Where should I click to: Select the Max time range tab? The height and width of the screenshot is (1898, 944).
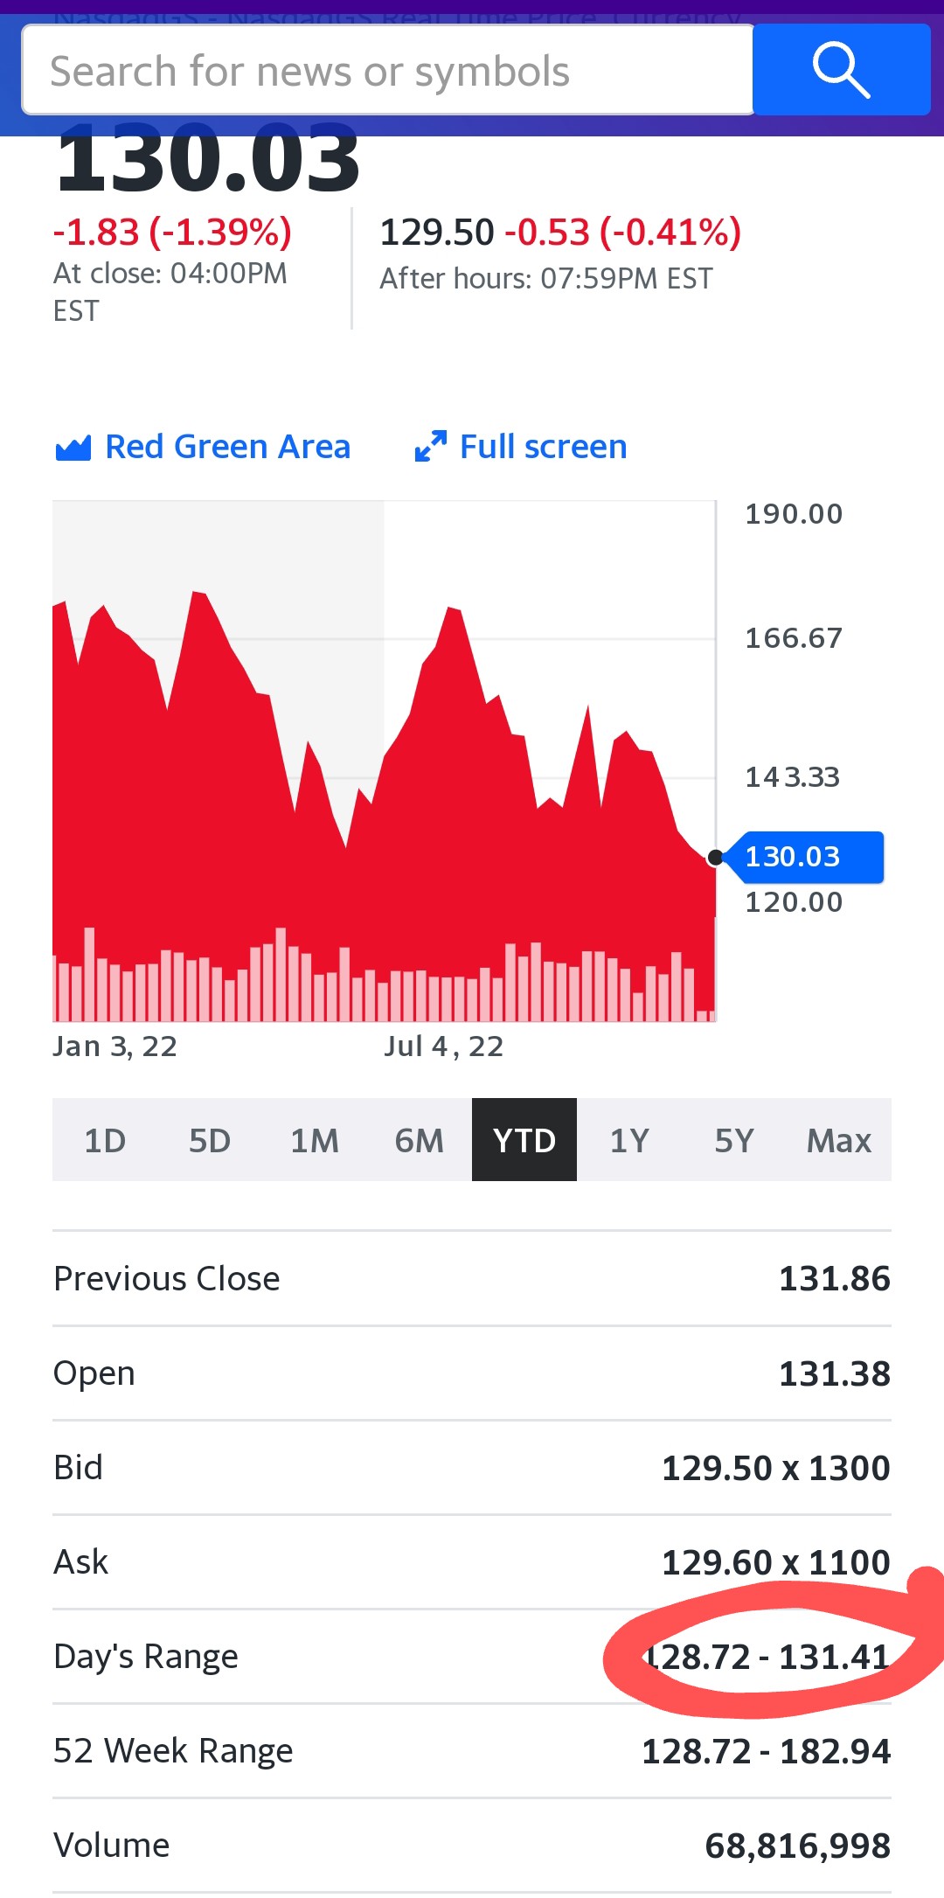[839, 1140]
